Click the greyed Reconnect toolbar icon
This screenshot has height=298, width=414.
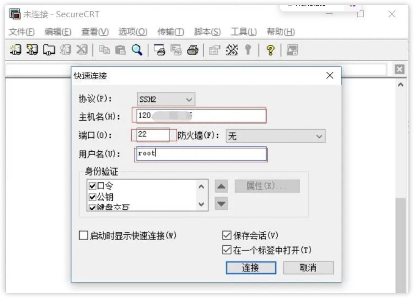pos(65,50)
